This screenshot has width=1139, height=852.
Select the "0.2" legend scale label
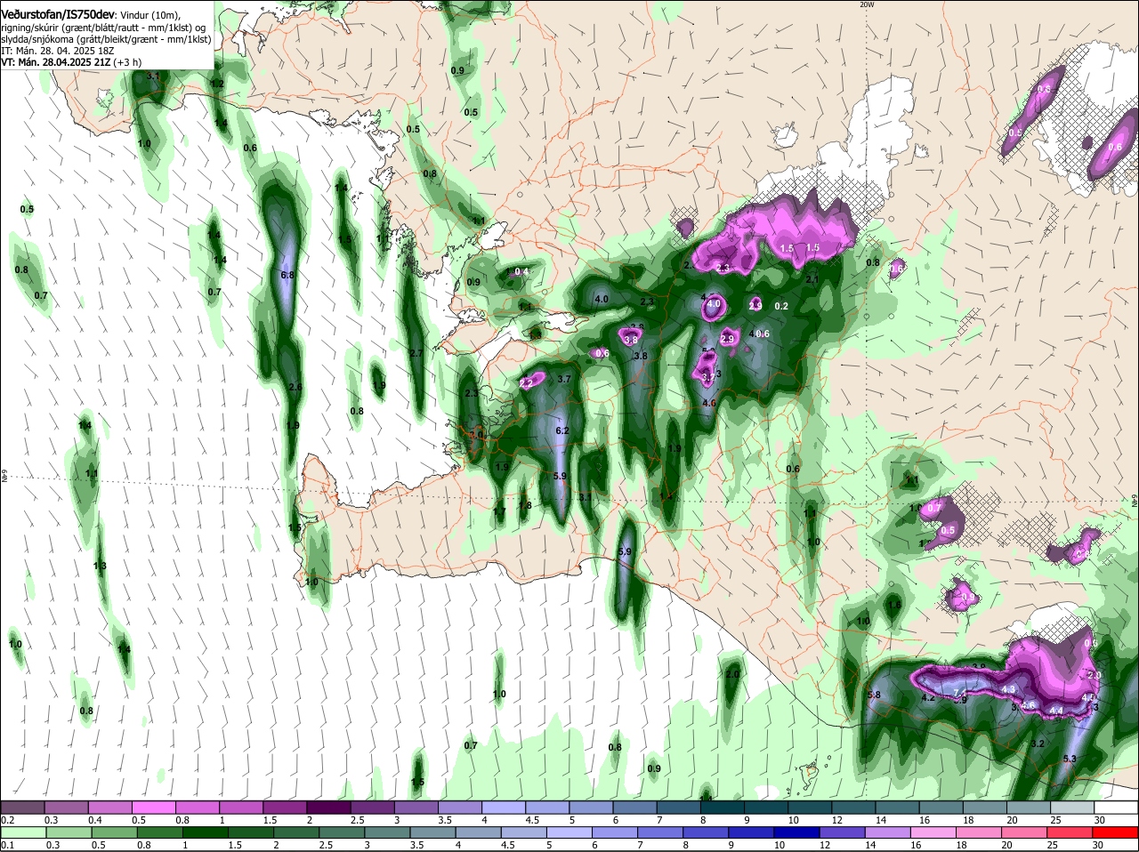coord(8,820)
